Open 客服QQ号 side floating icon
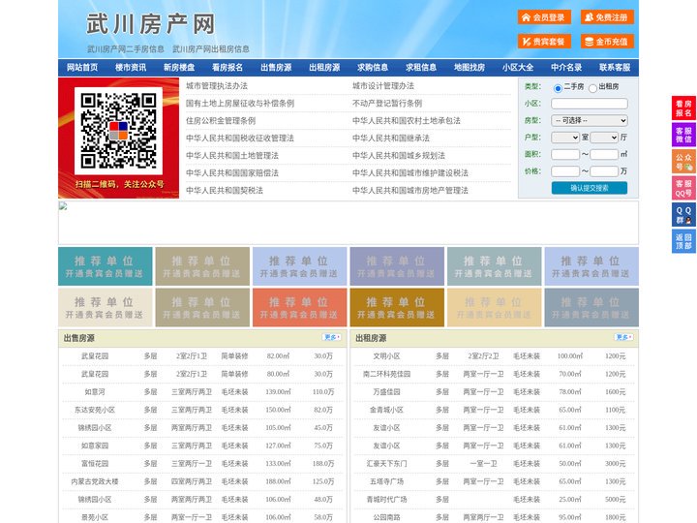This screenshot has width=697, height=523. point(683,188)
